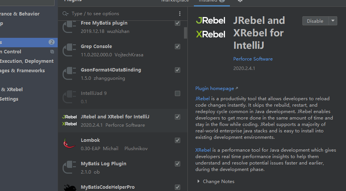Uncheck the Free MyBatis plugin checkbox
Image resolution: width=346 pixels, height=191 pixels.
click(178, 23)
